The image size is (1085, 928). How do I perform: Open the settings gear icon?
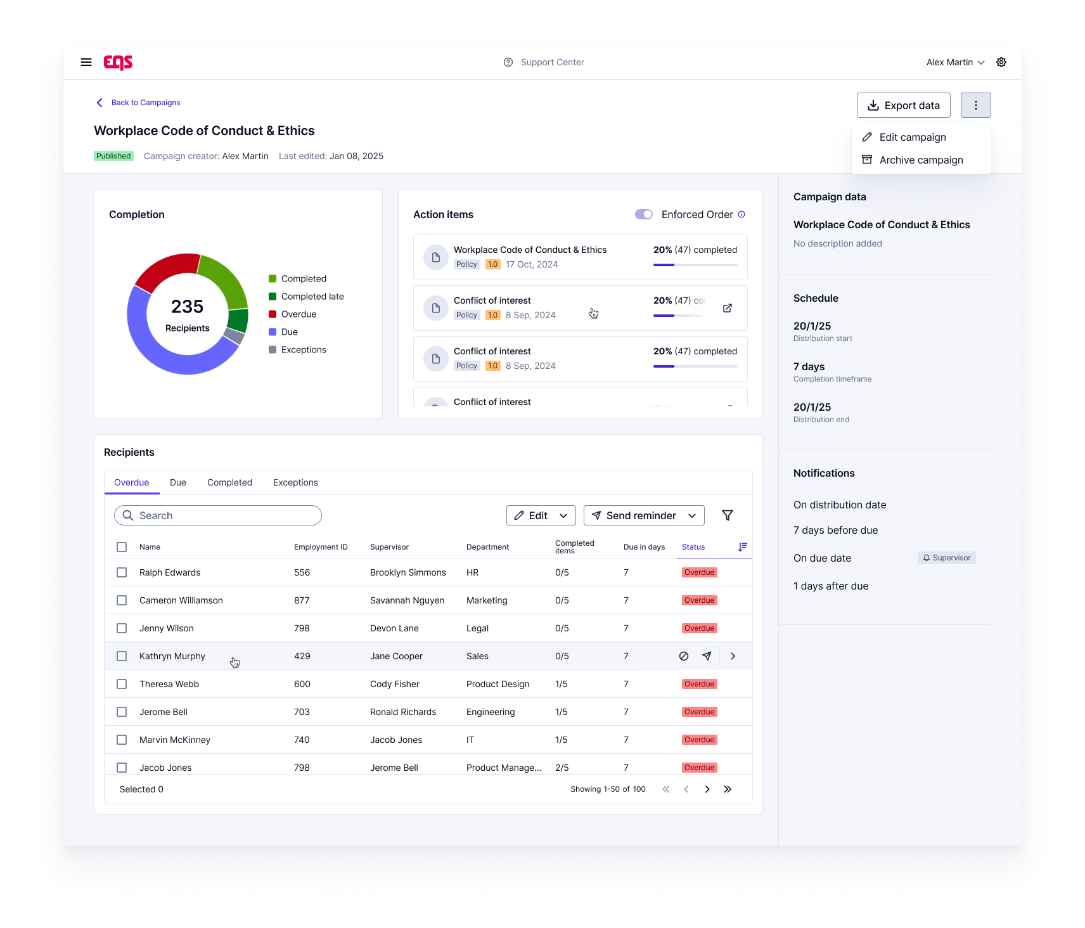tap(1001, 62)
